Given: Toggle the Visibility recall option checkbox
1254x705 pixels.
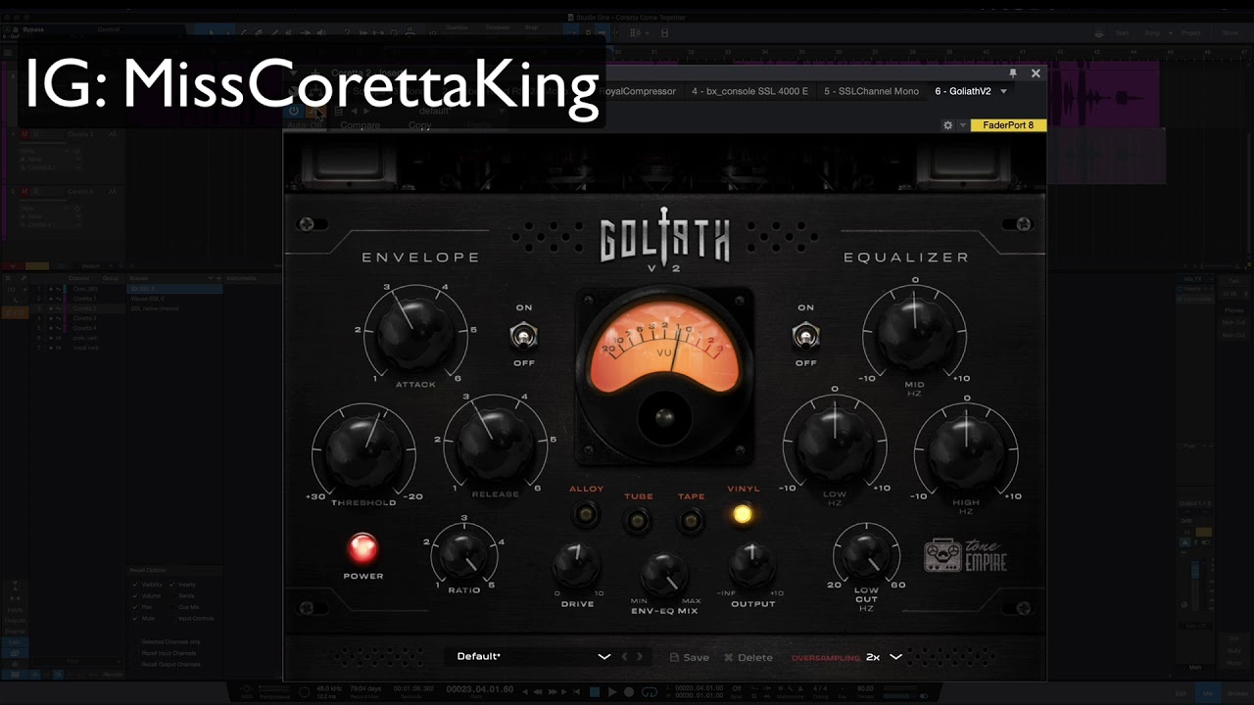Looking at the screenshot, I should coord(135,585).
